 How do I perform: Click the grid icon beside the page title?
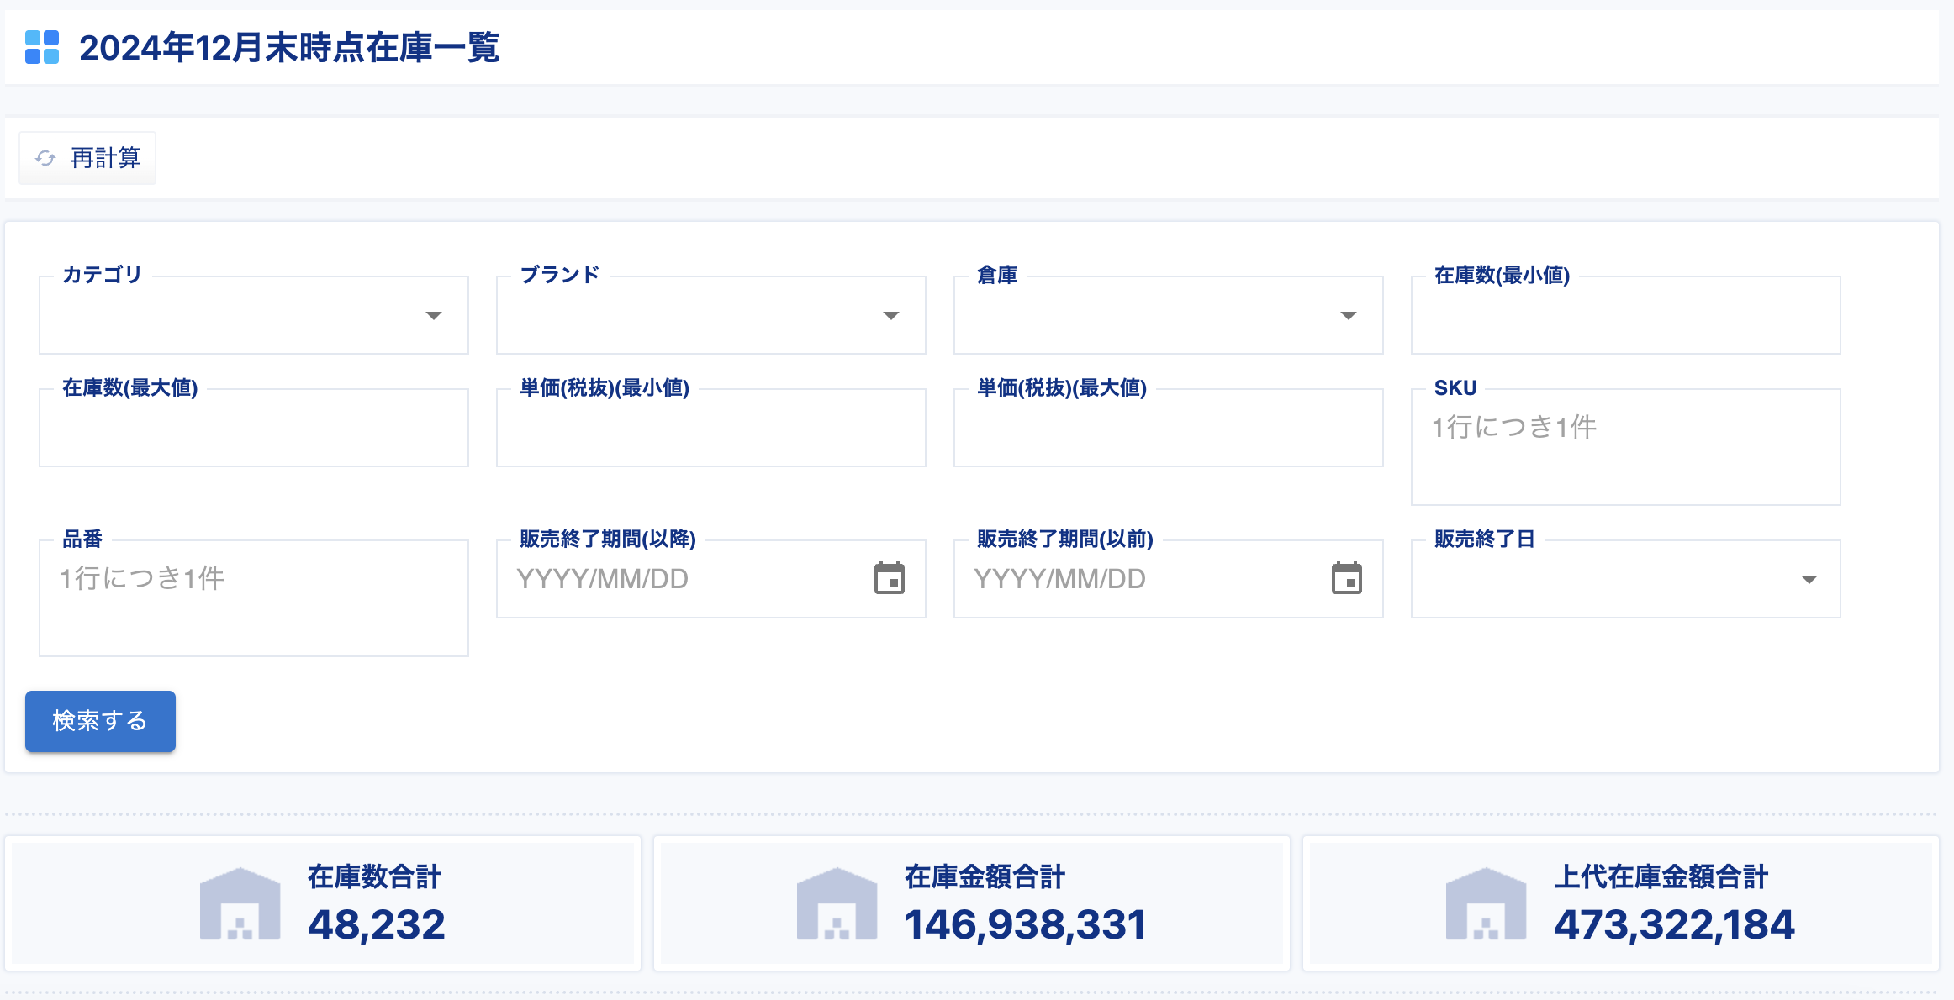42,47
